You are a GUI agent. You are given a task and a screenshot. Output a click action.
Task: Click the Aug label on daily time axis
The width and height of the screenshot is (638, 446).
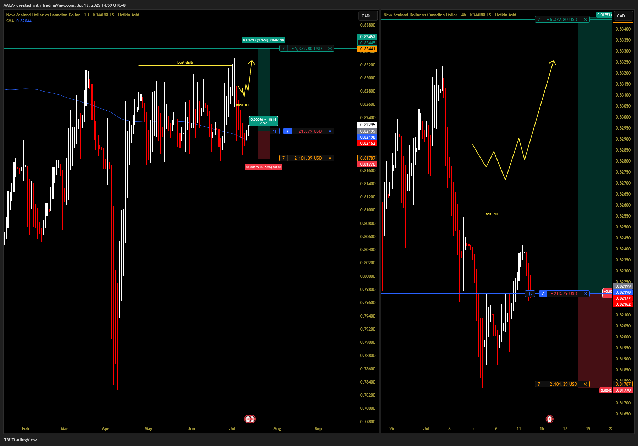click(x=277, y=429)
